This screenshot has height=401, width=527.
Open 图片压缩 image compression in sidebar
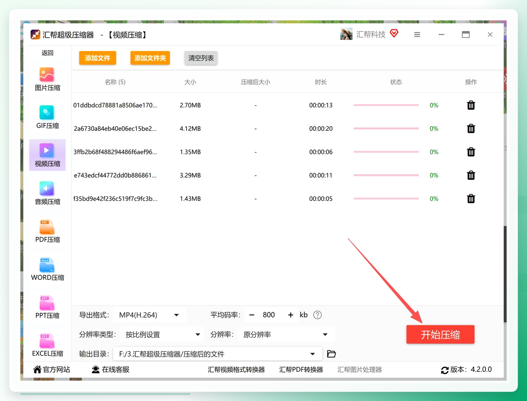(47, 80)
